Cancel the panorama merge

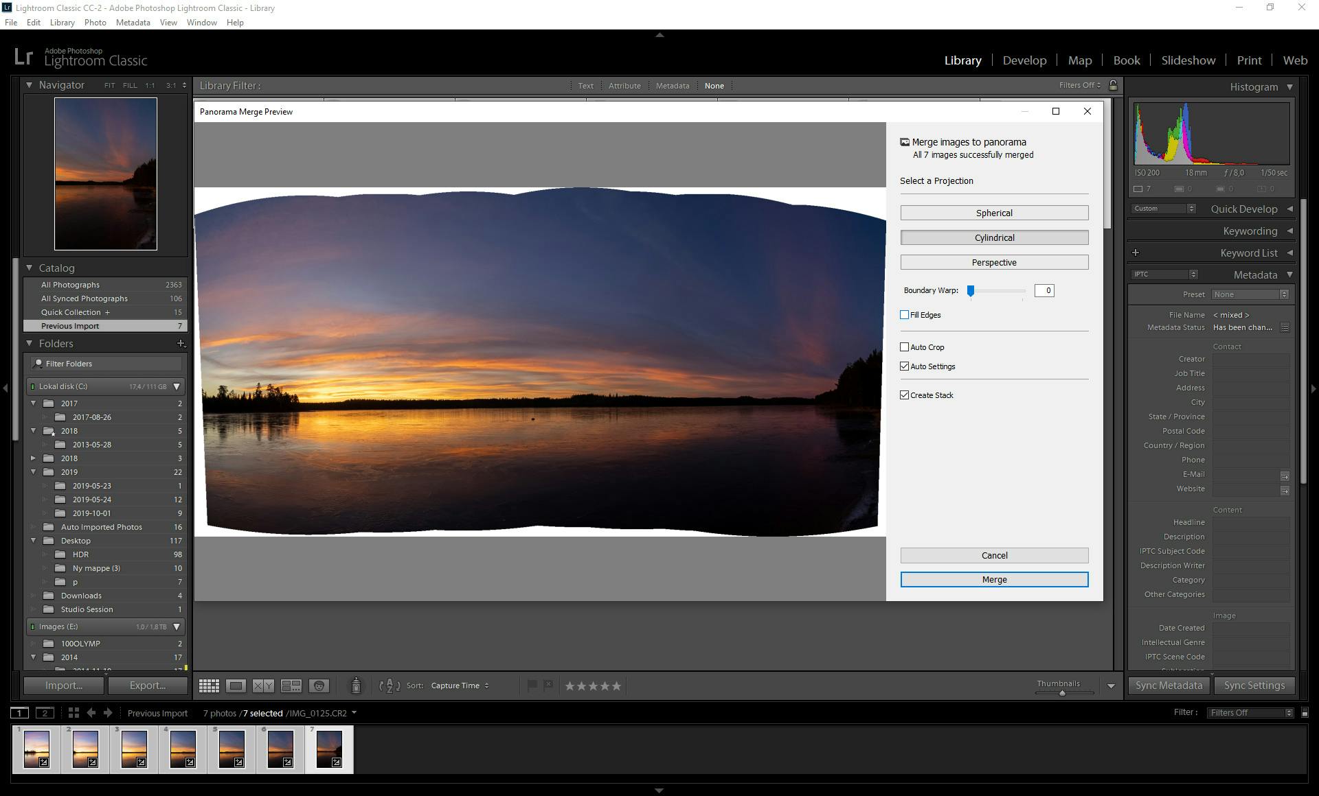[994, 555]
